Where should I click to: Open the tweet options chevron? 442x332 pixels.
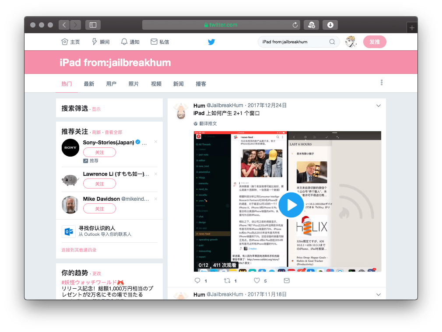tap(379, 105)
